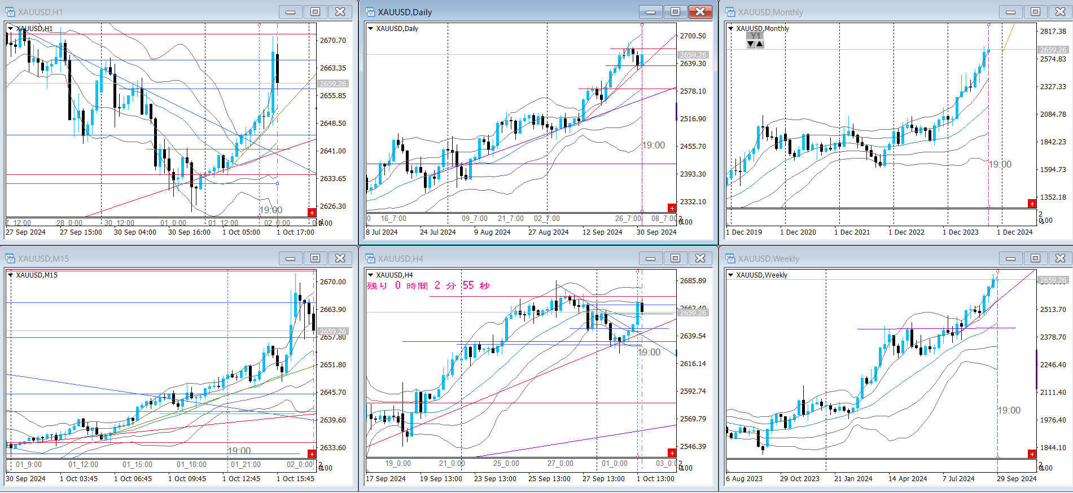
Task: Click the Y1 button on Monthly chart
Action: tap(755, 36)
